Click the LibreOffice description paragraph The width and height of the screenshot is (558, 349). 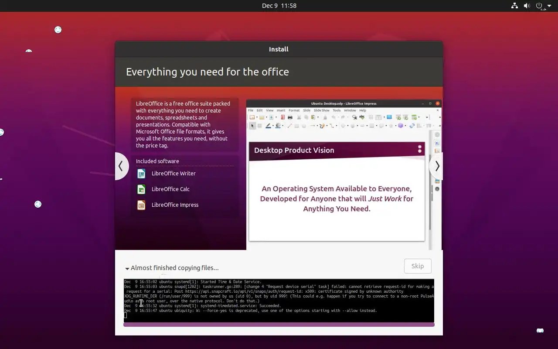pos(183,125)
